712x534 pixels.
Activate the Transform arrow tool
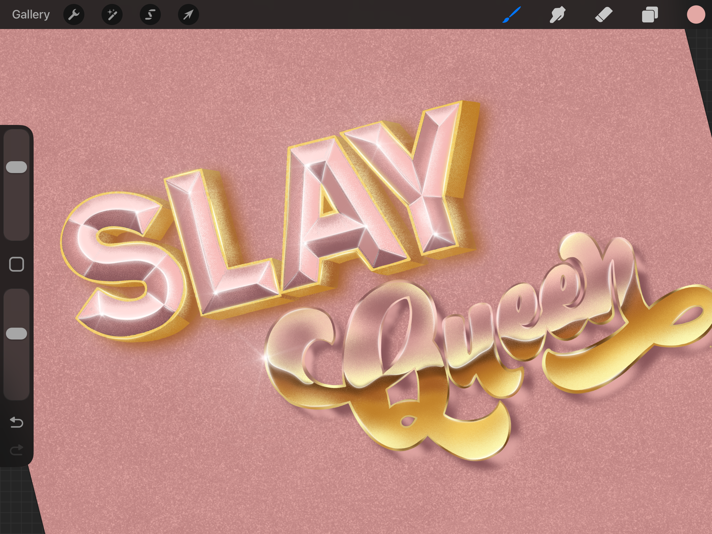189,15
